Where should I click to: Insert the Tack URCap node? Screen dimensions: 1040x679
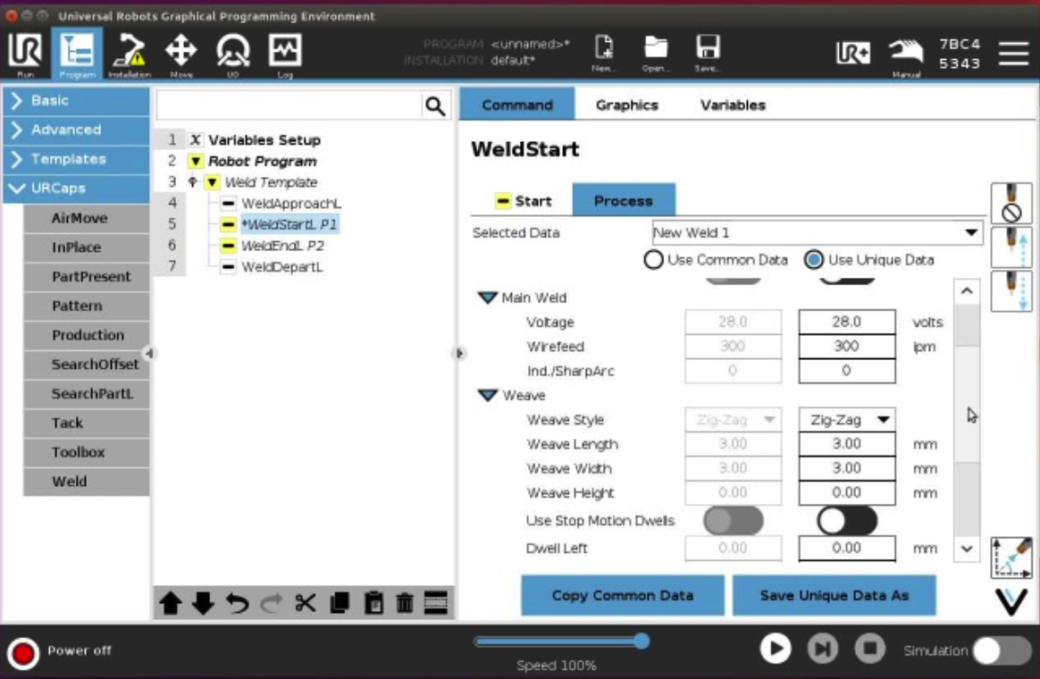coord(87,423)
